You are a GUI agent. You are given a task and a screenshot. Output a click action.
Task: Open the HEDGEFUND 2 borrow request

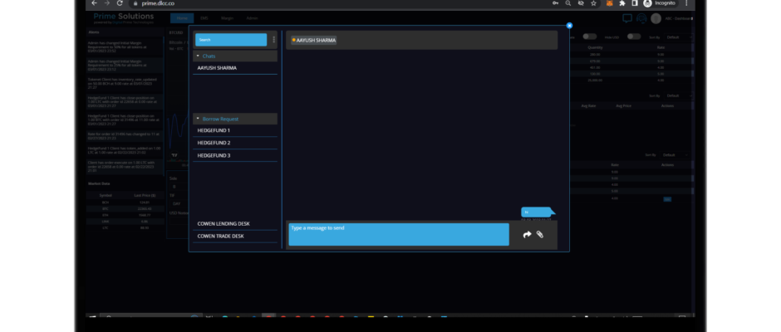(x=214, y=143)
